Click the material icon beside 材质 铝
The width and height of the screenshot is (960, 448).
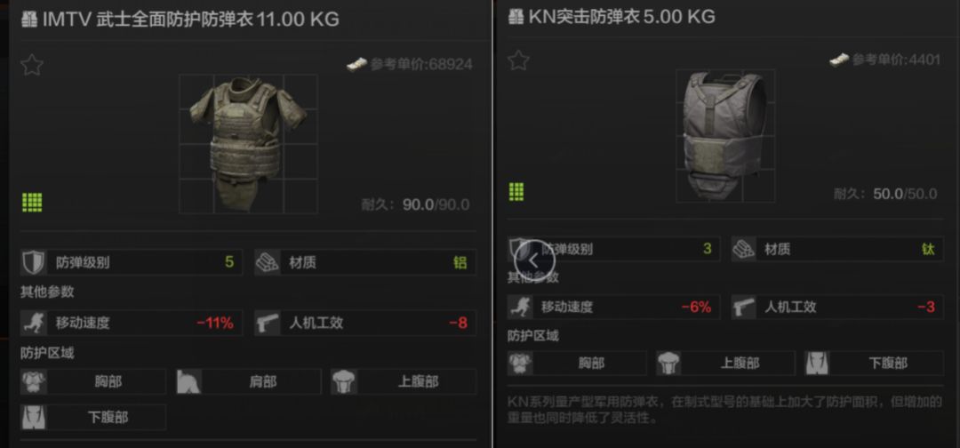coord(267,262)
